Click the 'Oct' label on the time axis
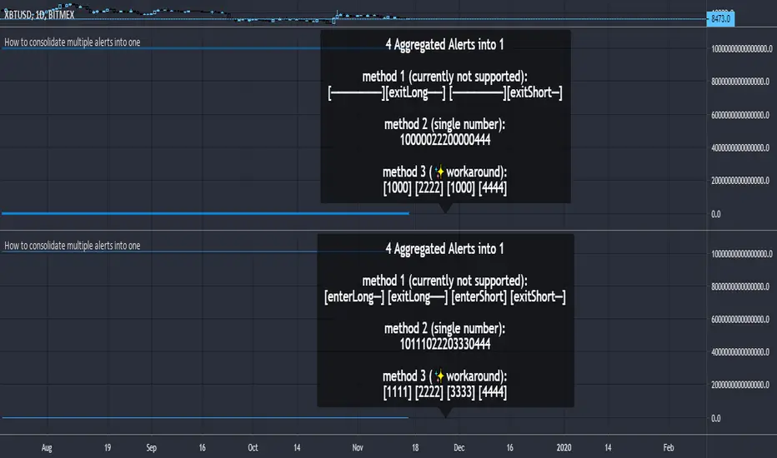777x458 pixels. click(252, 447)
